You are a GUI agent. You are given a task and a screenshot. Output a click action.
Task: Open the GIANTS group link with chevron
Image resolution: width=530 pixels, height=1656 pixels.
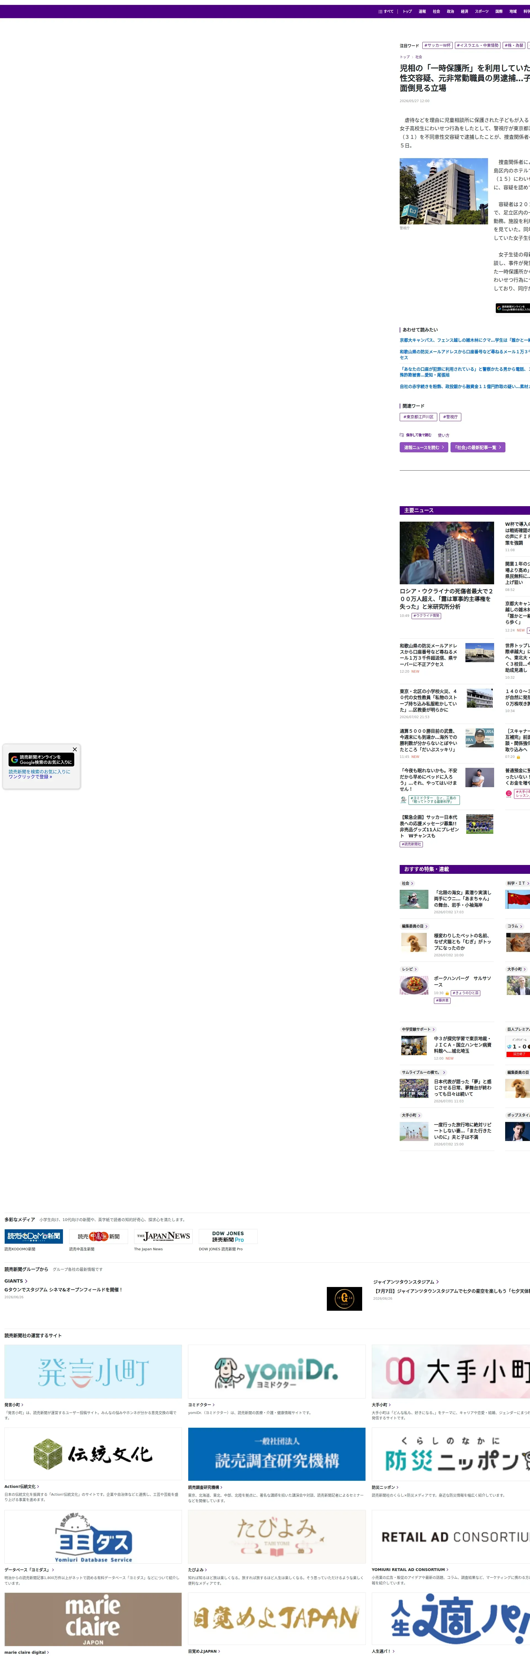tap(16, 1281)
